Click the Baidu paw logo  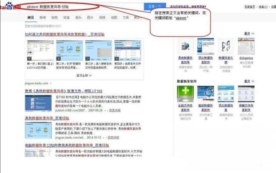[x=9, y=6]
